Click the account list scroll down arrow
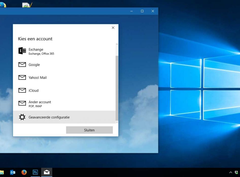 tap(117, 122)
